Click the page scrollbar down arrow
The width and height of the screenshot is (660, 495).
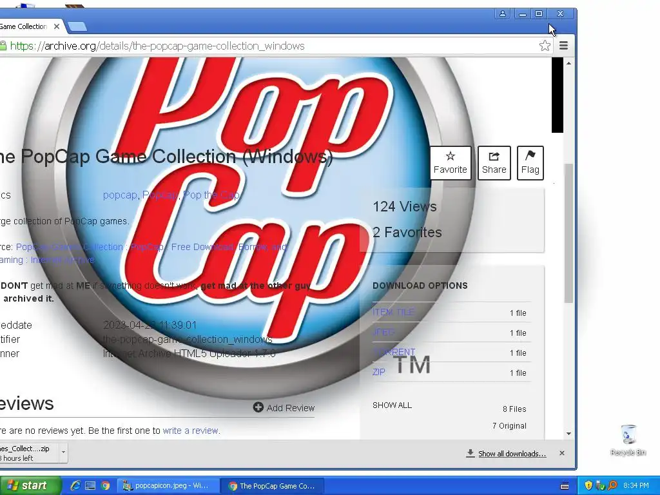[x=568, y=434]
